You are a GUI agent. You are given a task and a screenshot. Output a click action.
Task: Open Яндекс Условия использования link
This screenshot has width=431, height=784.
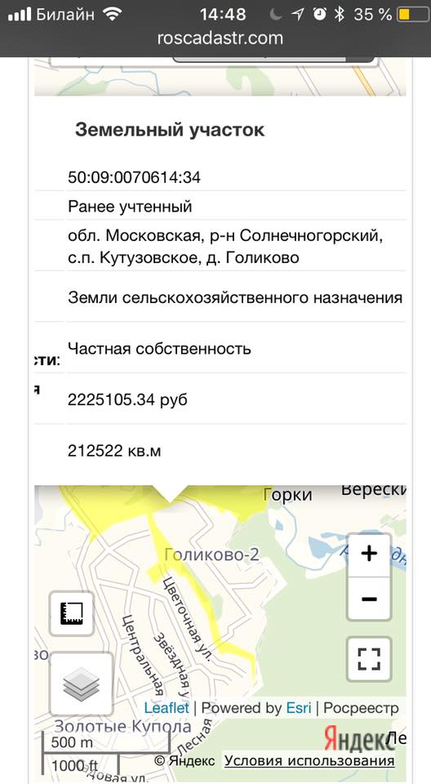[x=309, y=760]
